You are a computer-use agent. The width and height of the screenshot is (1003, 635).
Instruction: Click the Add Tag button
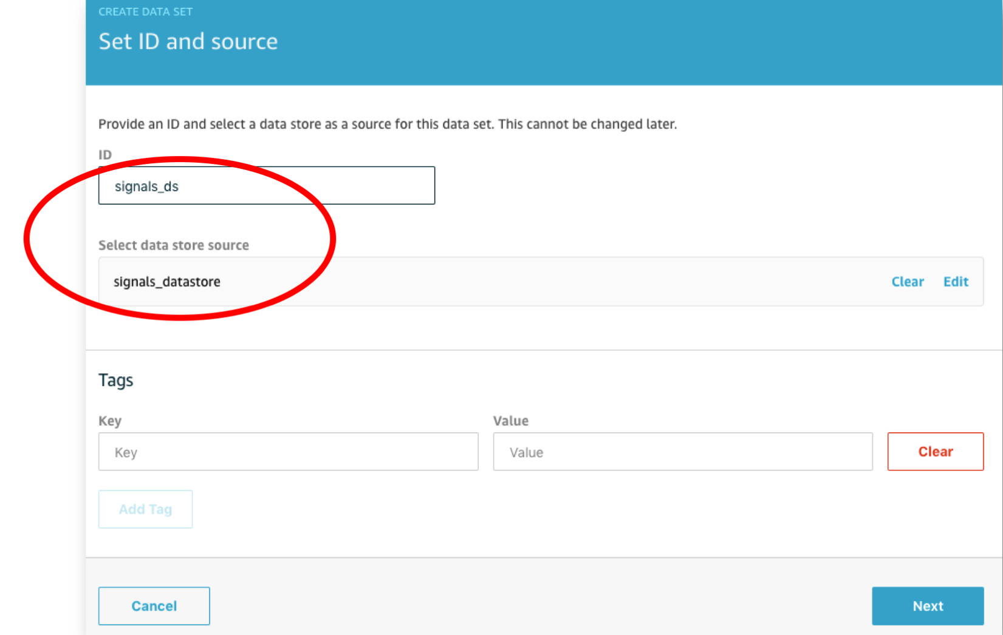pyautogui.click(x=145, y=509)
